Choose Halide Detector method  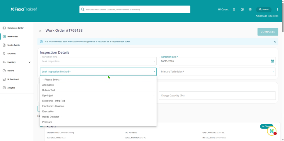(x=98, y=117)
